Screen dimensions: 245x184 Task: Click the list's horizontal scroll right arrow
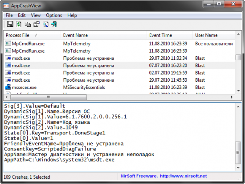click(x=232, y=97)
